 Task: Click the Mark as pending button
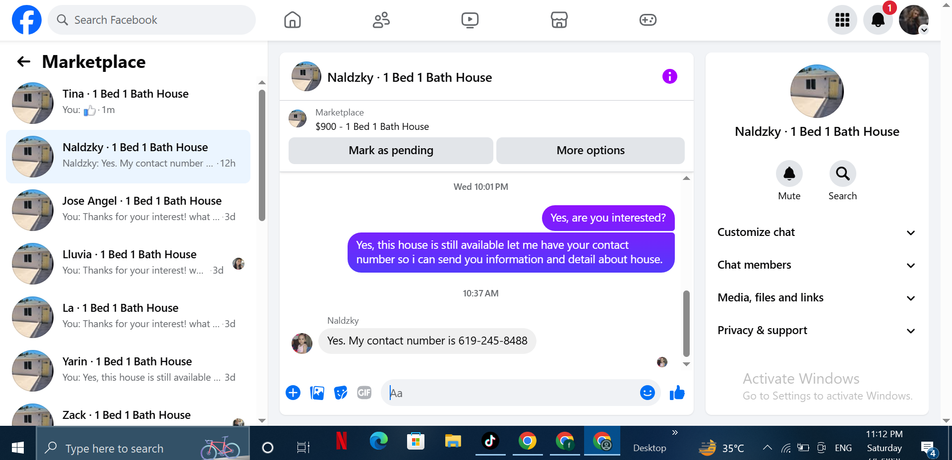pos(391,150)
